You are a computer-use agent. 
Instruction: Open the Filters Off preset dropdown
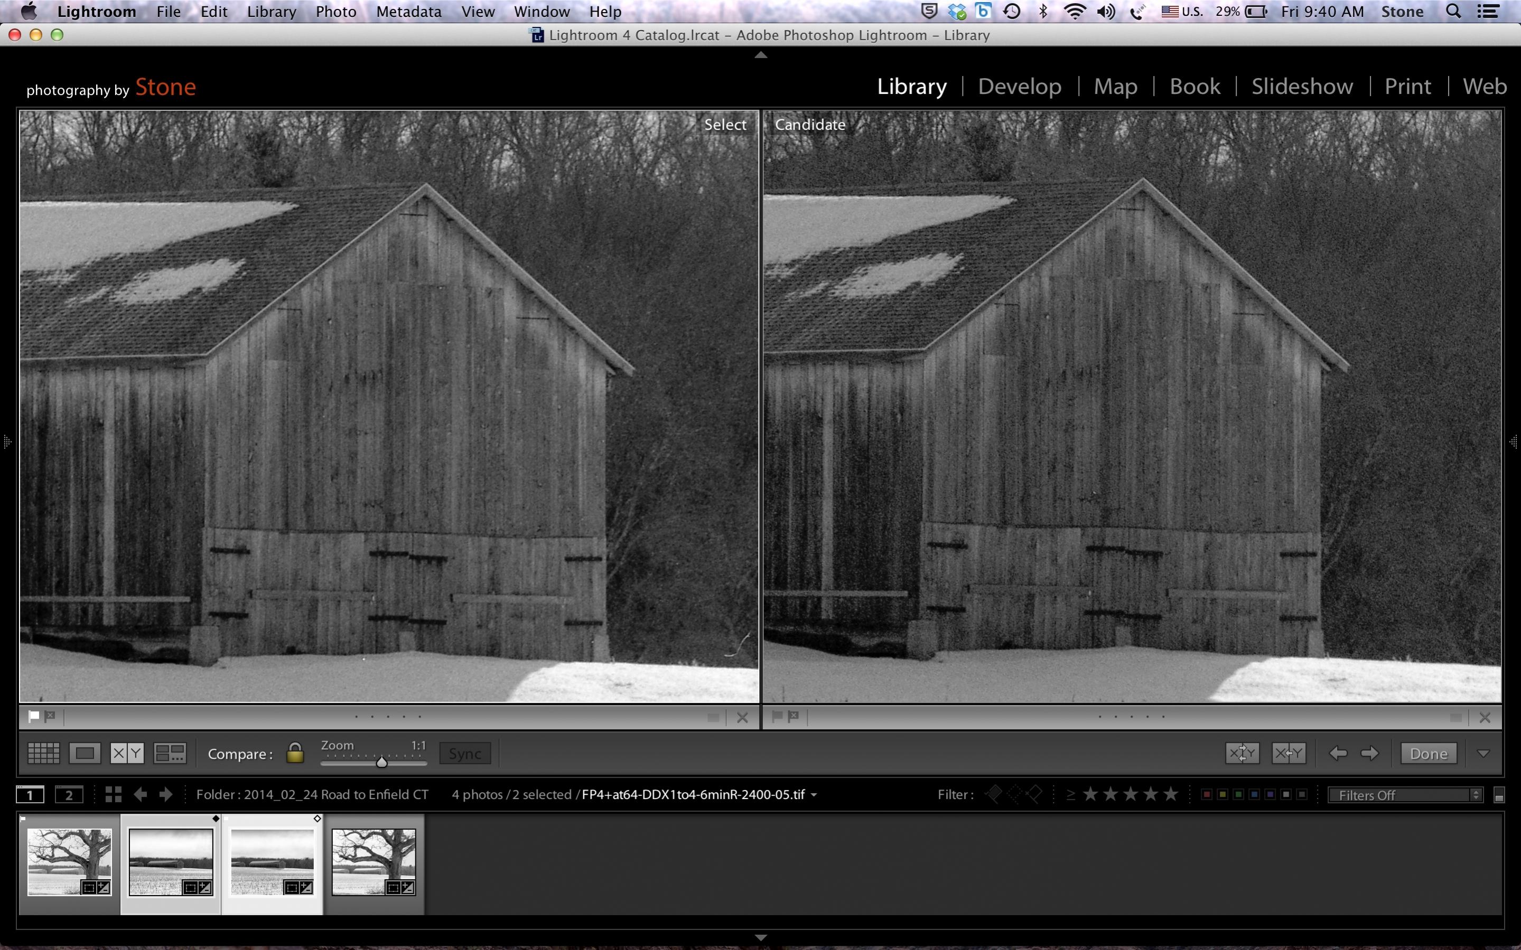click(x=1405, y=795)
